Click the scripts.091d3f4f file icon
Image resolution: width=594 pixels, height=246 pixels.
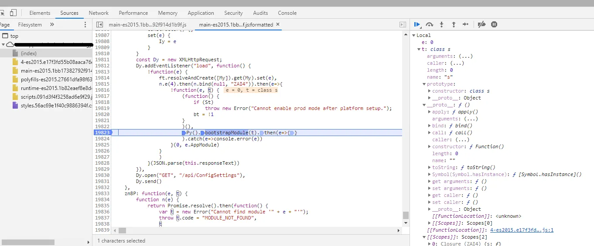point(15,96)
